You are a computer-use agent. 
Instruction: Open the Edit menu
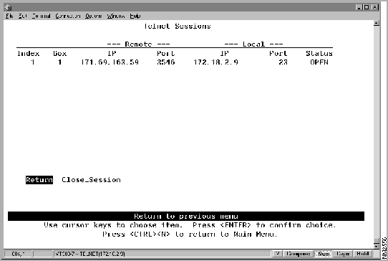[x=22, y=16]
